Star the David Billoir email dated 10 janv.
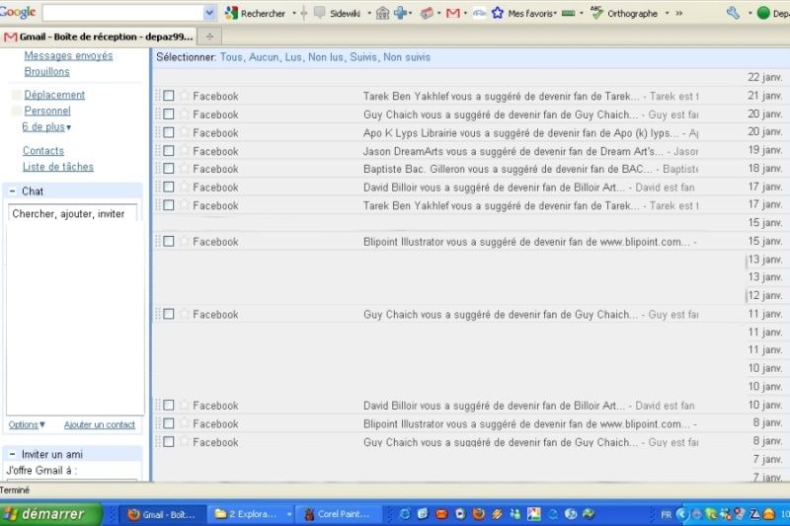The width and height of the screenshot is (790, 526). (184, 406)
